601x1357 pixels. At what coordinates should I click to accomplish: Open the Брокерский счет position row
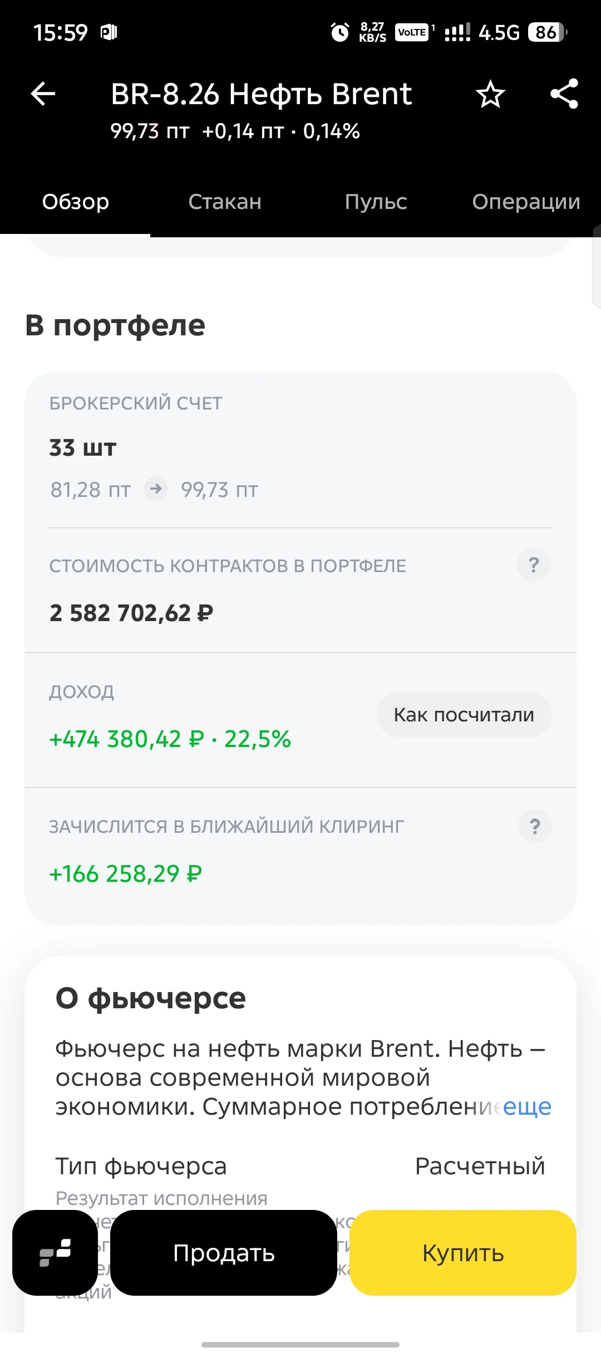300,449
